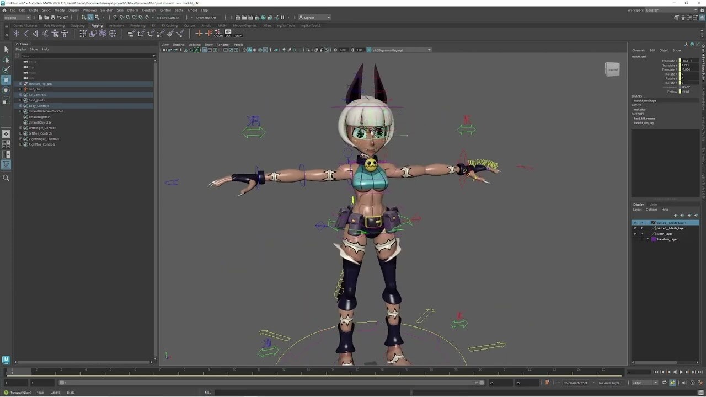The image size is (706, 397).
Task: Select the Lasso tool in the toolbox
Action: pyautogui.click(x=6, y=60)
